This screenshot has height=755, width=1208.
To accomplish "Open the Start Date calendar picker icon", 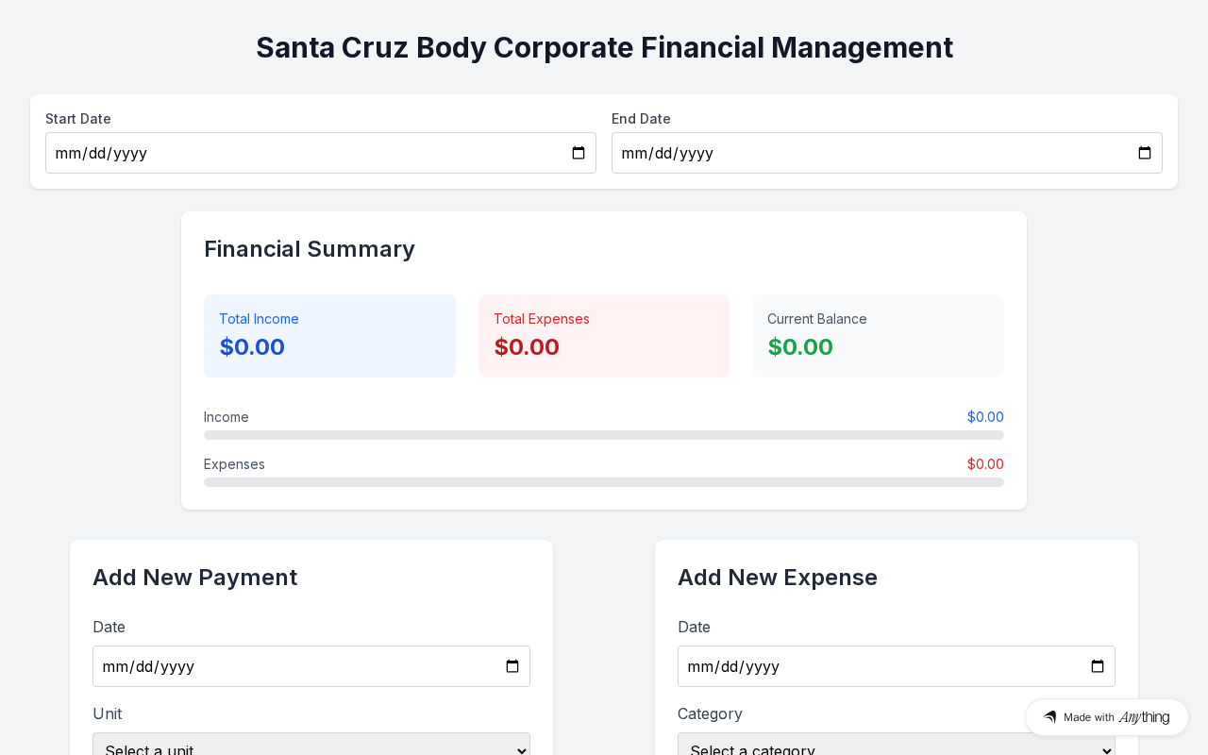I will point(579,153).
